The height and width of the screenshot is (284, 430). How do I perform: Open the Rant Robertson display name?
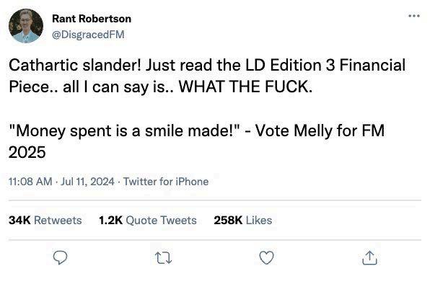92,19
